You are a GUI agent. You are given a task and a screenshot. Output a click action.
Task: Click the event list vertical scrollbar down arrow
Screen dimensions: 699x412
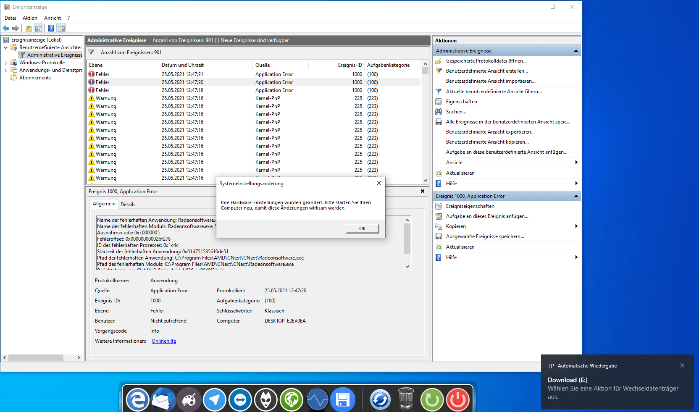[x=425, y=181]
